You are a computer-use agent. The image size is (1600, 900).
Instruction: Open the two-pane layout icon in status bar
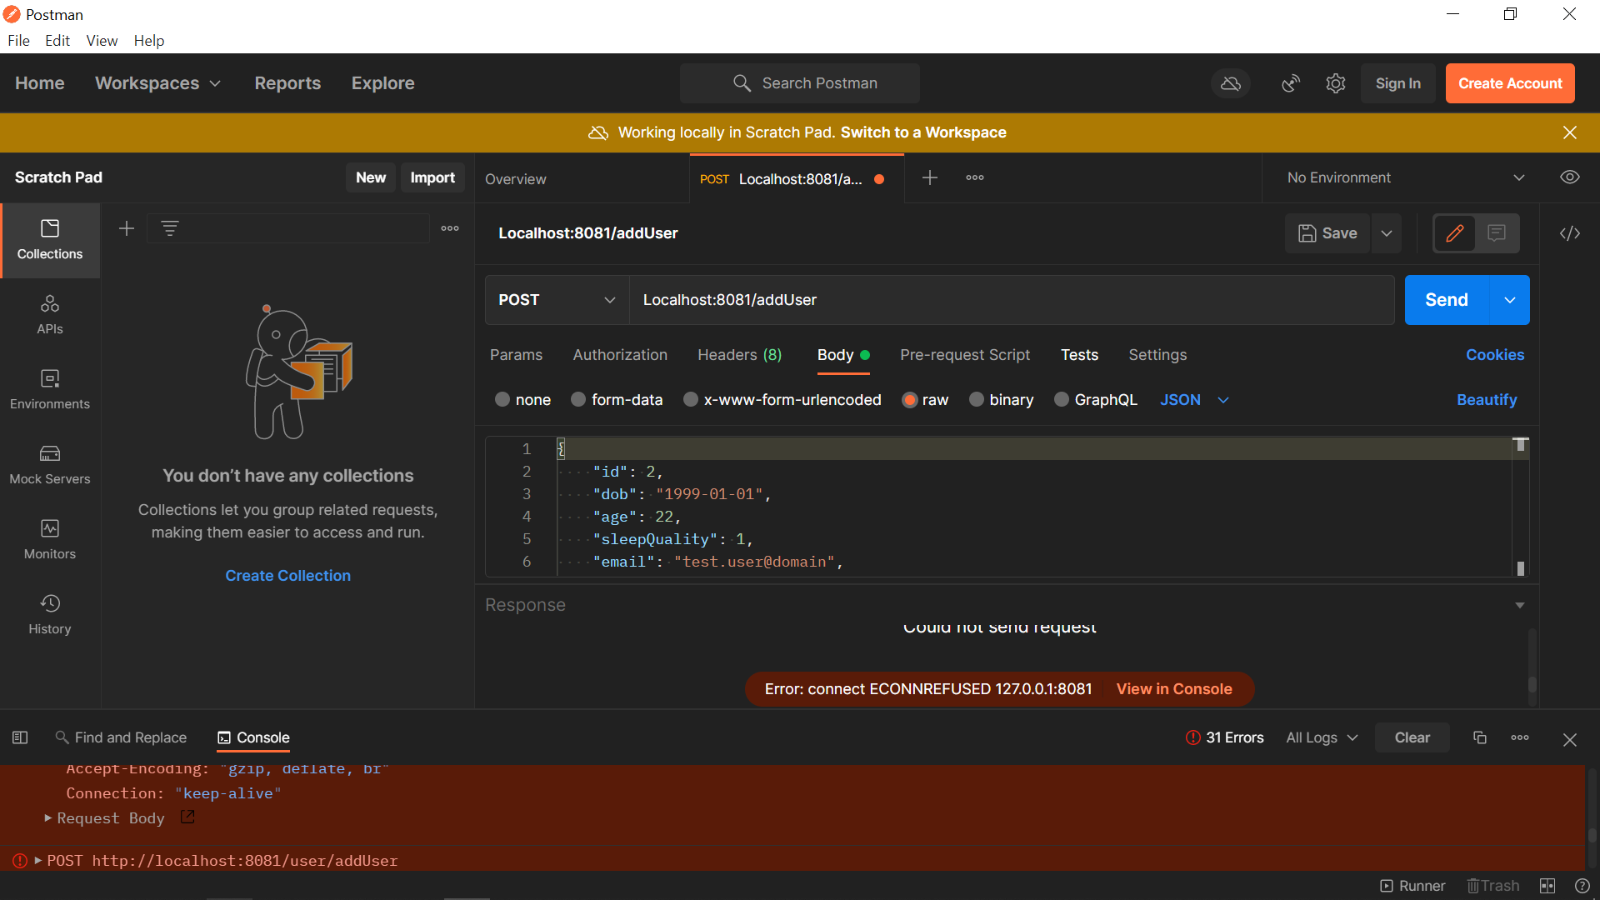(x=1547, y=886)
